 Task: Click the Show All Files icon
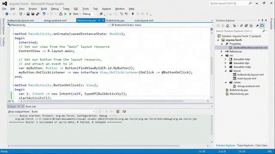coord(251,26)
